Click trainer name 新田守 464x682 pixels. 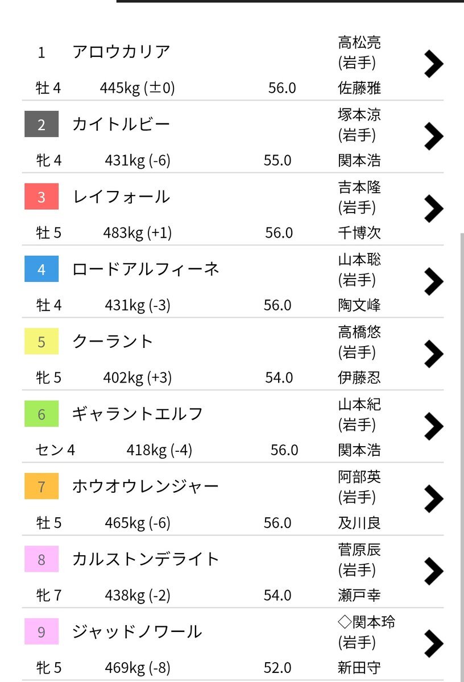[359, 667]
